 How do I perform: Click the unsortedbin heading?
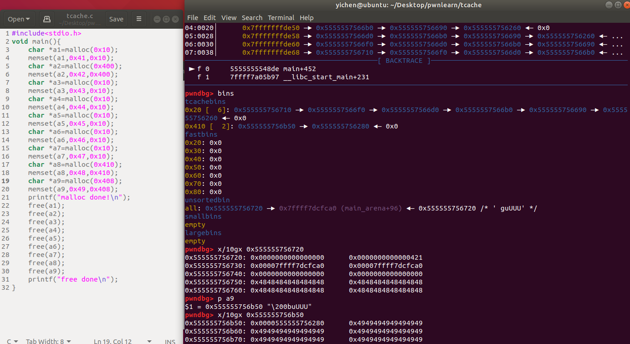click(207, 200)
